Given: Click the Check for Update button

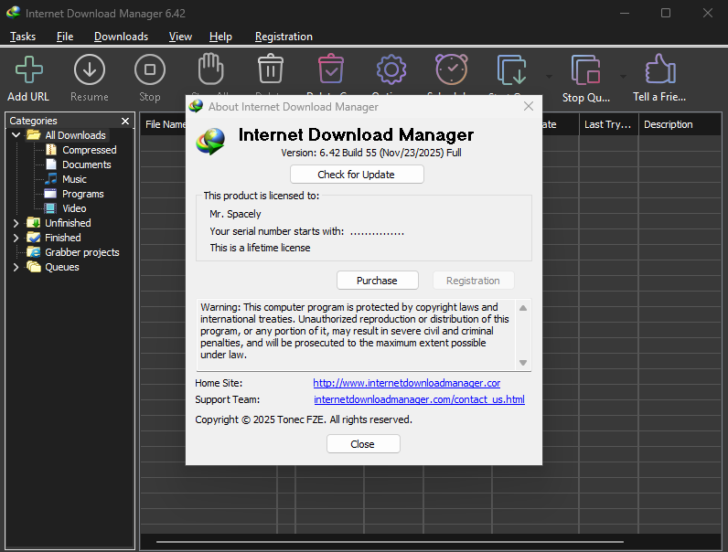Looking at the screenshot, I should tap(357, 175).
